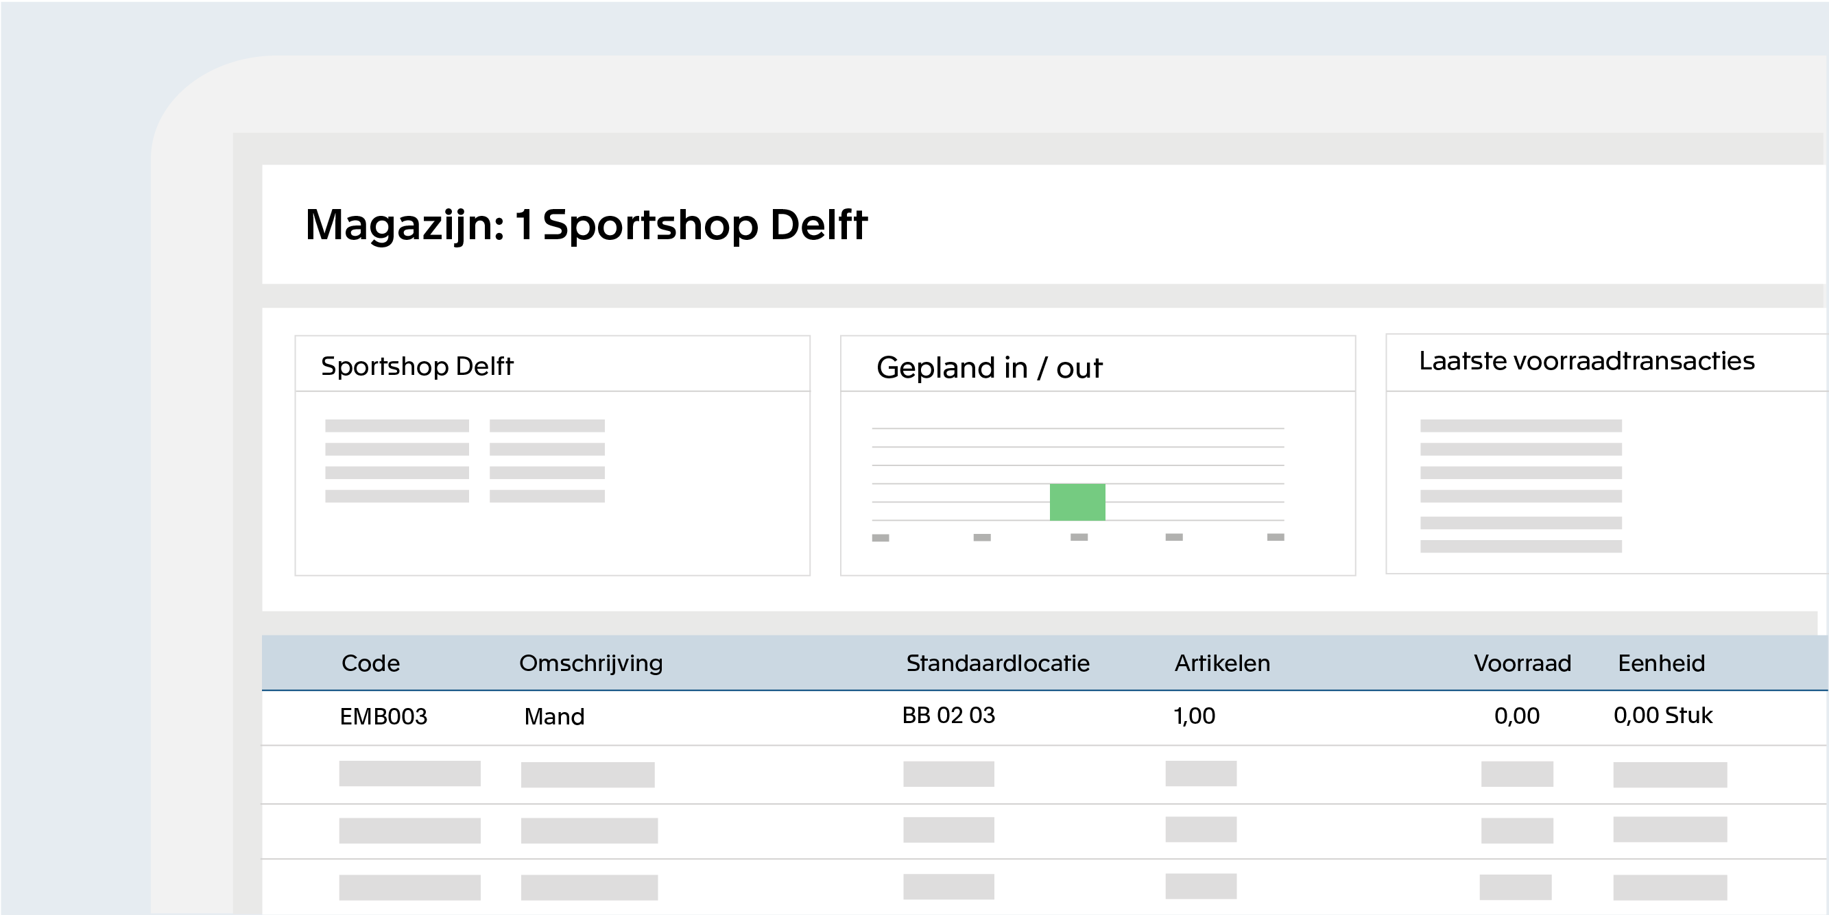The height and width of the screenshot is (915, 1829).
Task: Sort by the Artikelen column header
Action: tap(1222, 663)
